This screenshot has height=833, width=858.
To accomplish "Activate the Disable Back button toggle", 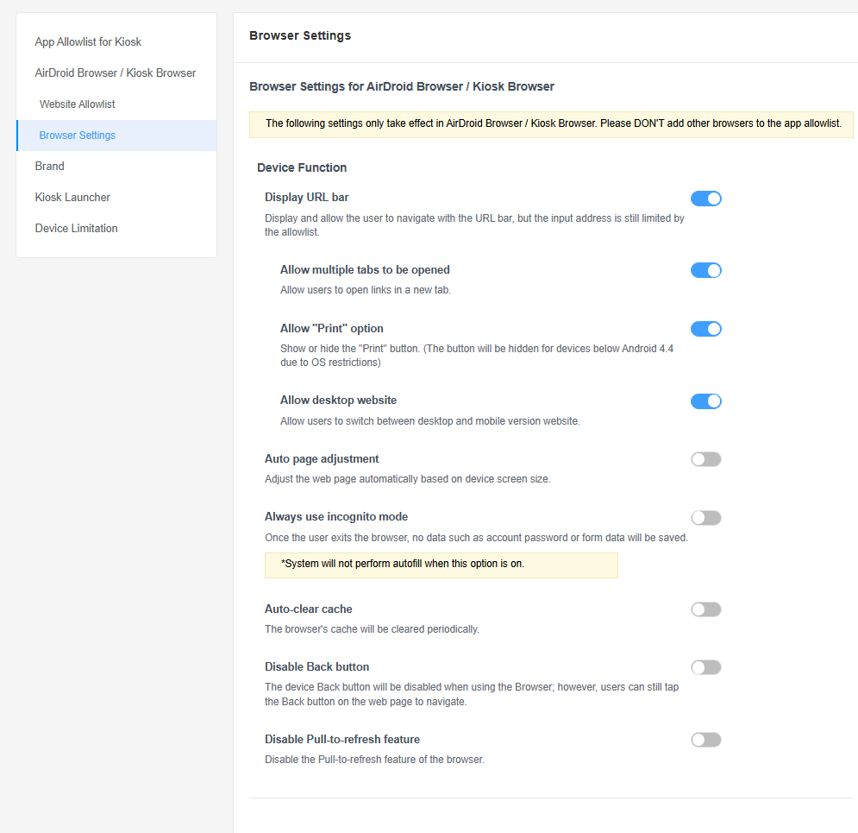I will 705,666.
